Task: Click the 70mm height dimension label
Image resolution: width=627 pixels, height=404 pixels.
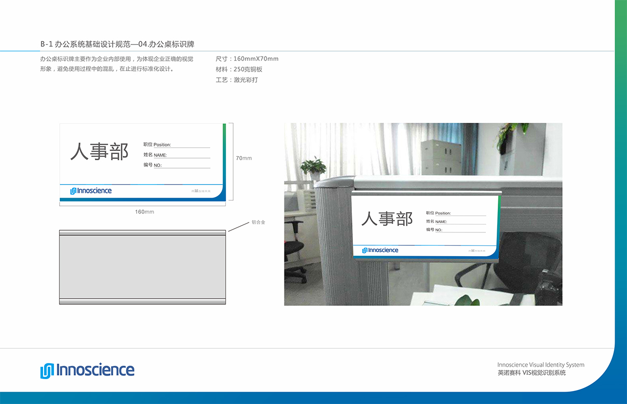Action: point(243,158)
